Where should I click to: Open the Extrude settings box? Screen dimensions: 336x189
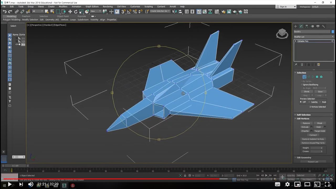coord(311,127)
